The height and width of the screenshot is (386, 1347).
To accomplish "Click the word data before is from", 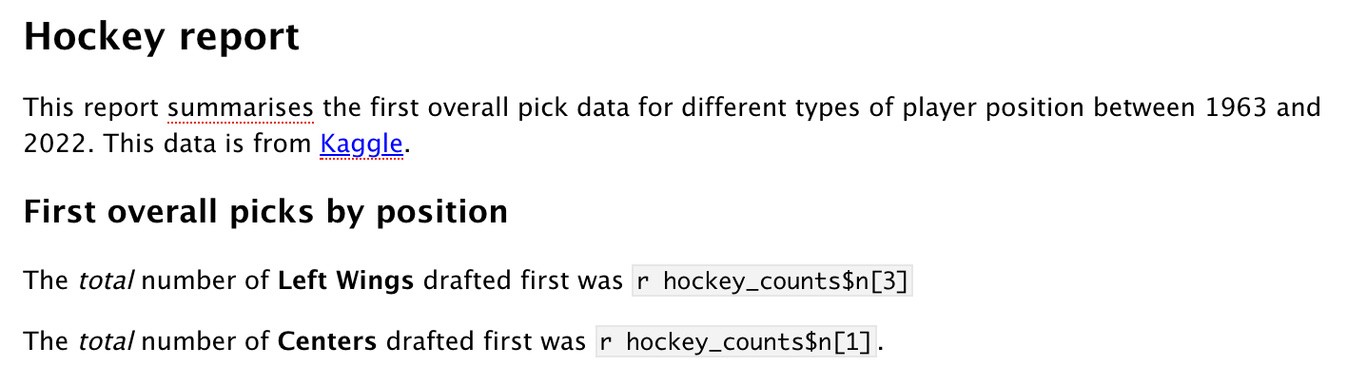I will tap(192, 145).
